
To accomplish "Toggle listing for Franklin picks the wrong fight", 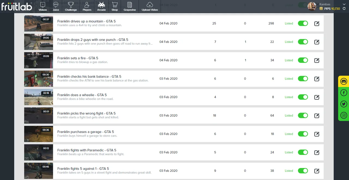I will coord(303,115).
